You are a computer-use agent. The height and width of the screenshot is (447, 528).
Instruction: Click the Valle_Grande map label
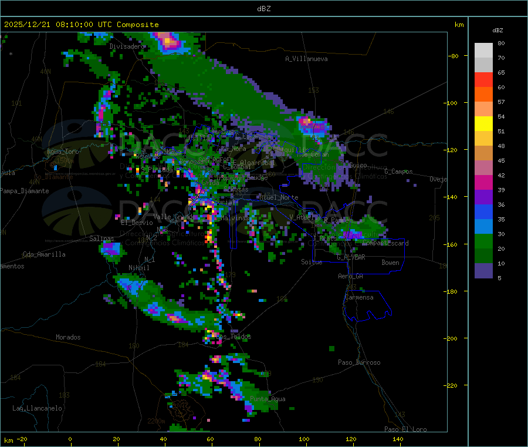click(x=174, y=216)
